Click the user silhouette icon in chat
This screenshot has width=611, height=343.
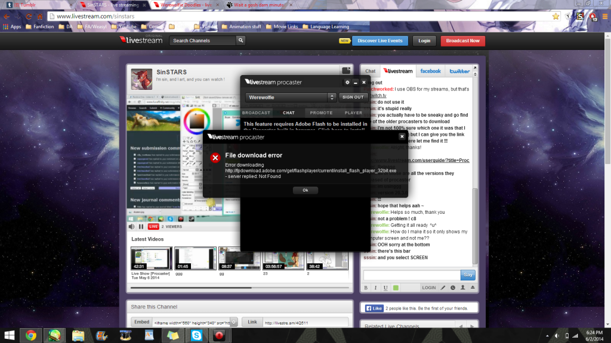point(462,288)
